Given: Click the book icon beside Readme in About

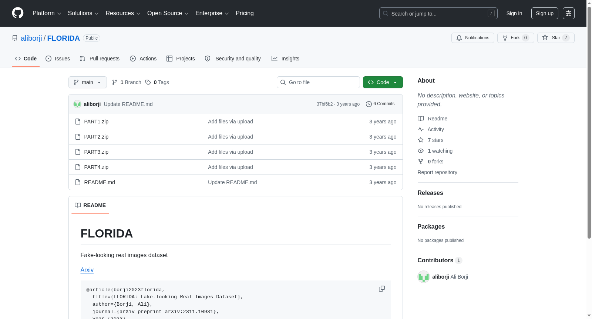Looking at the screenshot, I should pyautogui.click(x=421, y=119).
